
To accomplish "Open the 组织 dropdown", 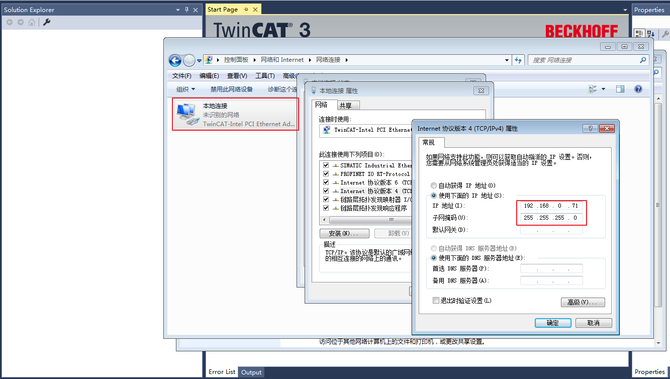I will (x=185, y=89).
